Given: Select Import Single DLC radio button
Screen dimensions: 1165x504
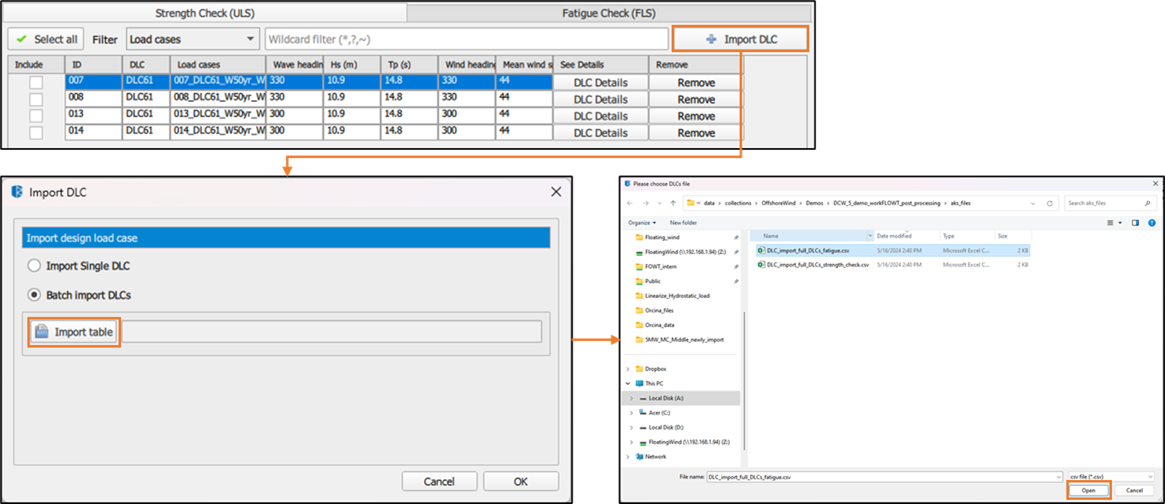Looking at the screenshot, I should click(35, 266).
